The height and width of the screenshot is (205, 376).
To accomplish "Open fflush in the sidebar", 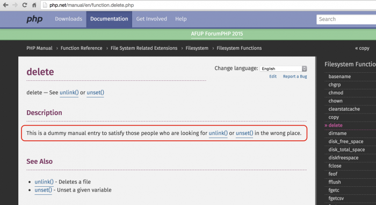I will click(x=335, y=182).
